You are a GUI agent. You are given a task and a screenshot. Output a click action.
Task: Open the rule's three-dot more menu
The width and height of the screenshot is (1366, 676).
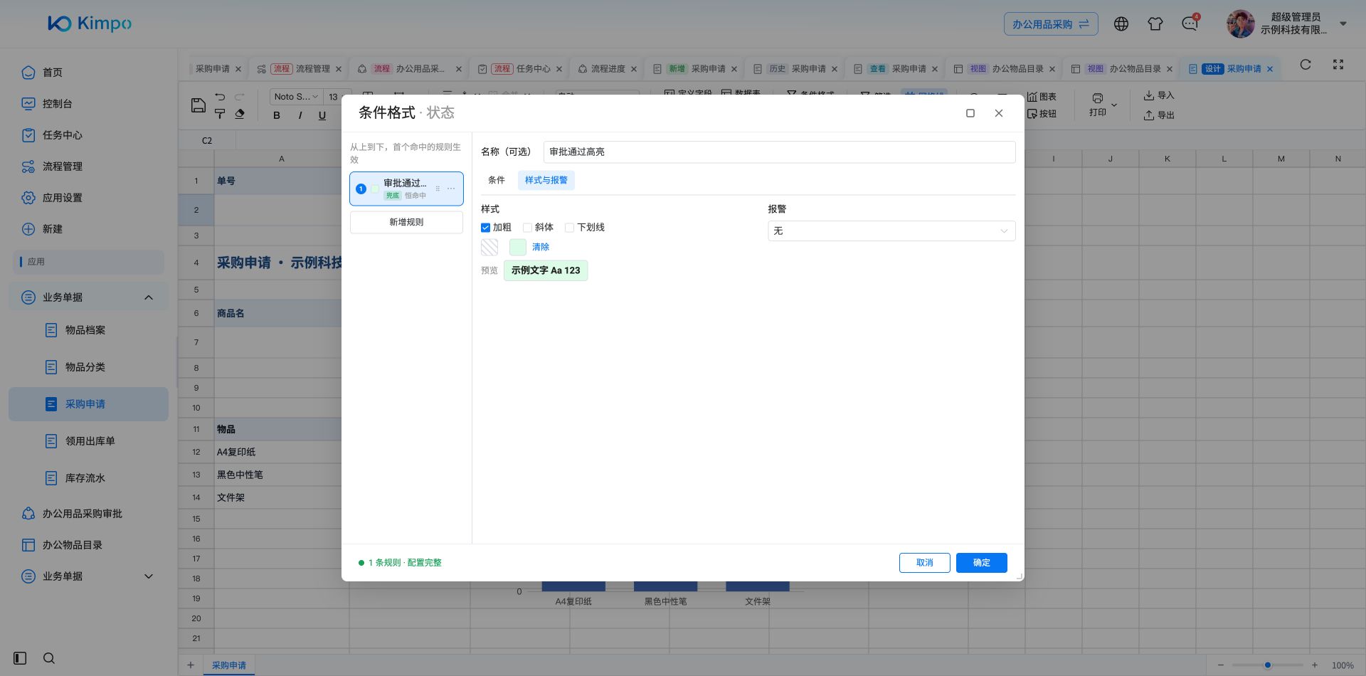(x=451, y=189)
